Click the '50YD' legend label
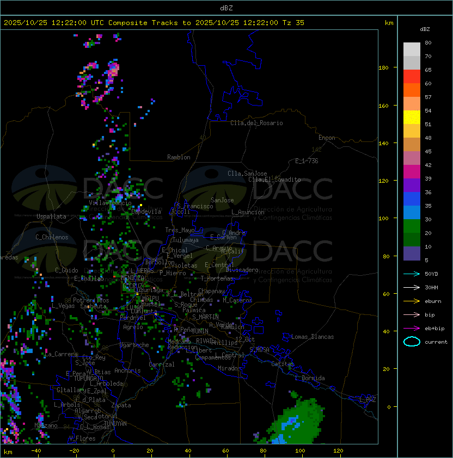The width and height of the screenshot is (453, 458). point(431,274)
